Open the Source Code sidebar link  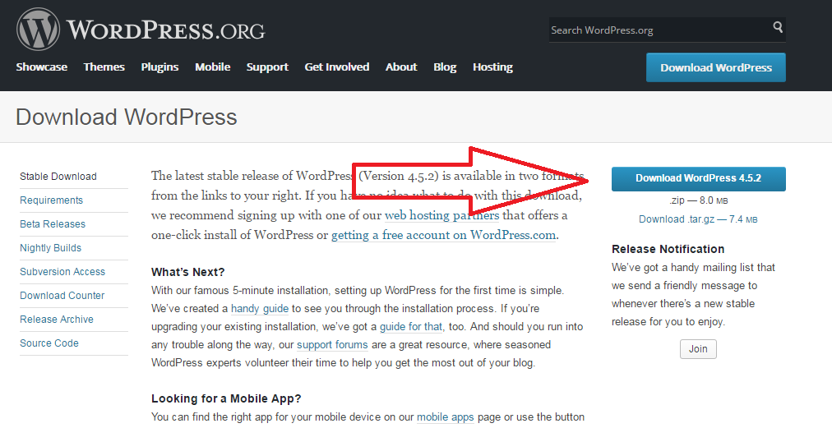coord(49,343)
